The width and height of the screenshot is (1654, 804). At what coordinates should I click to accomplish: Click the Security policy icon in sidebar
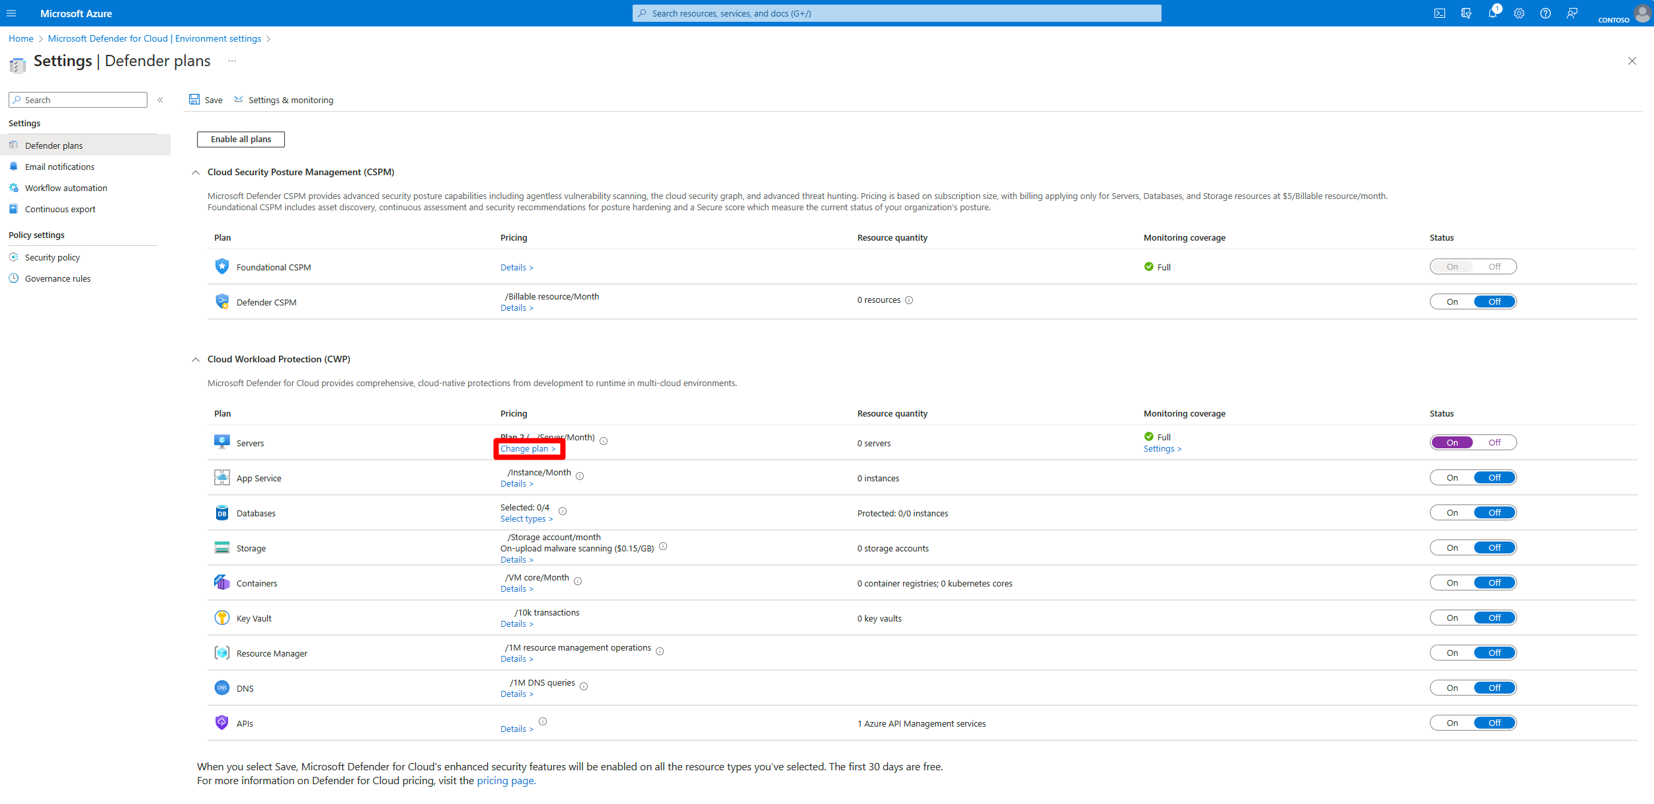click(14, 257)
